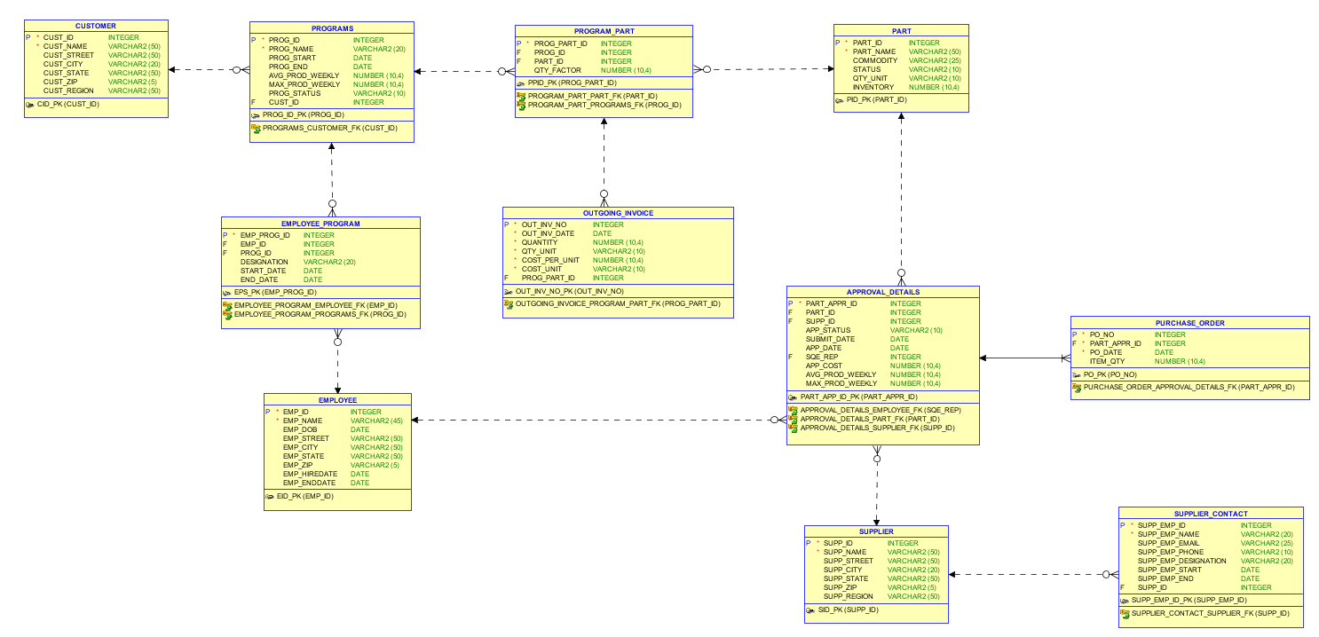Select the SUPPLIER_CONTACT table title
This screenshot has height=637, width=1319.
click(1211, 514)
